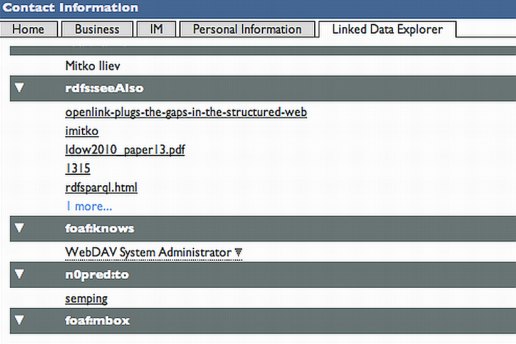Select the IM tab
Viewport: 516px width, 344px height.
pos(156,29)
